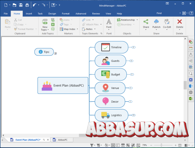Viewport: 195px width, 148px height.
Task: Toggle Icon view in status bar
Action: click(128, 145)
